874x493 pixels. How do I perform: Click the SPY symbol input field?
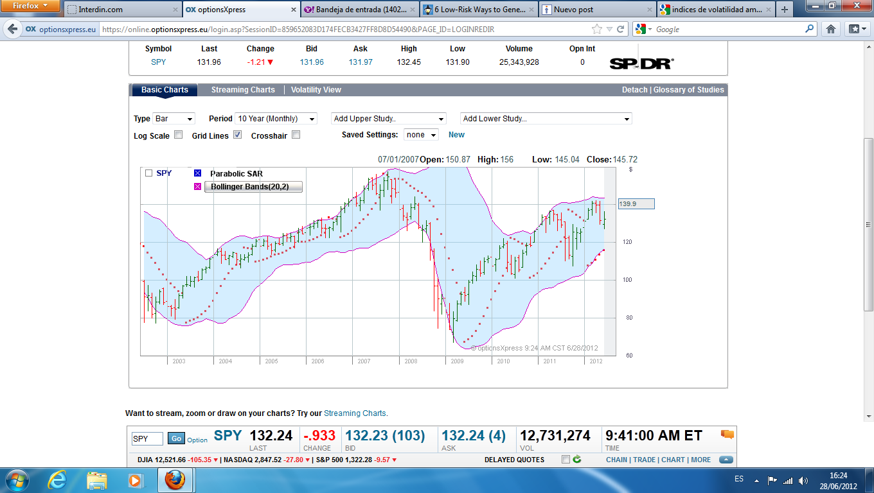pos(147,438)
